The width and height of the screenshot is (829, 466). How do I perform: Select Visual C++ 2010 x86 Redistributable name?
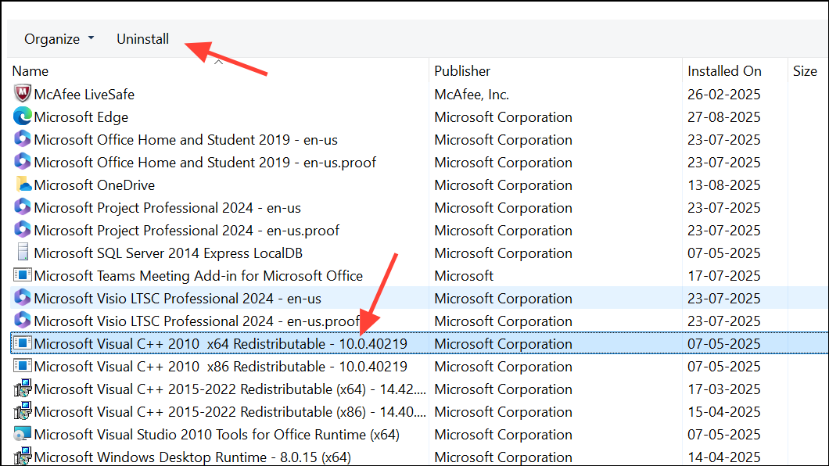coord(221,367)
